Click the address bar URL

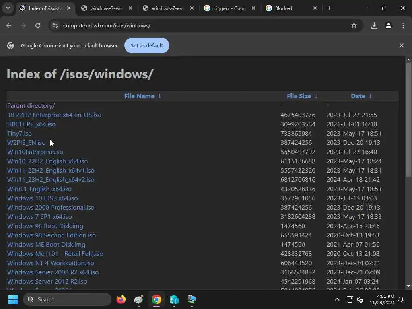[x=106, y=25]
